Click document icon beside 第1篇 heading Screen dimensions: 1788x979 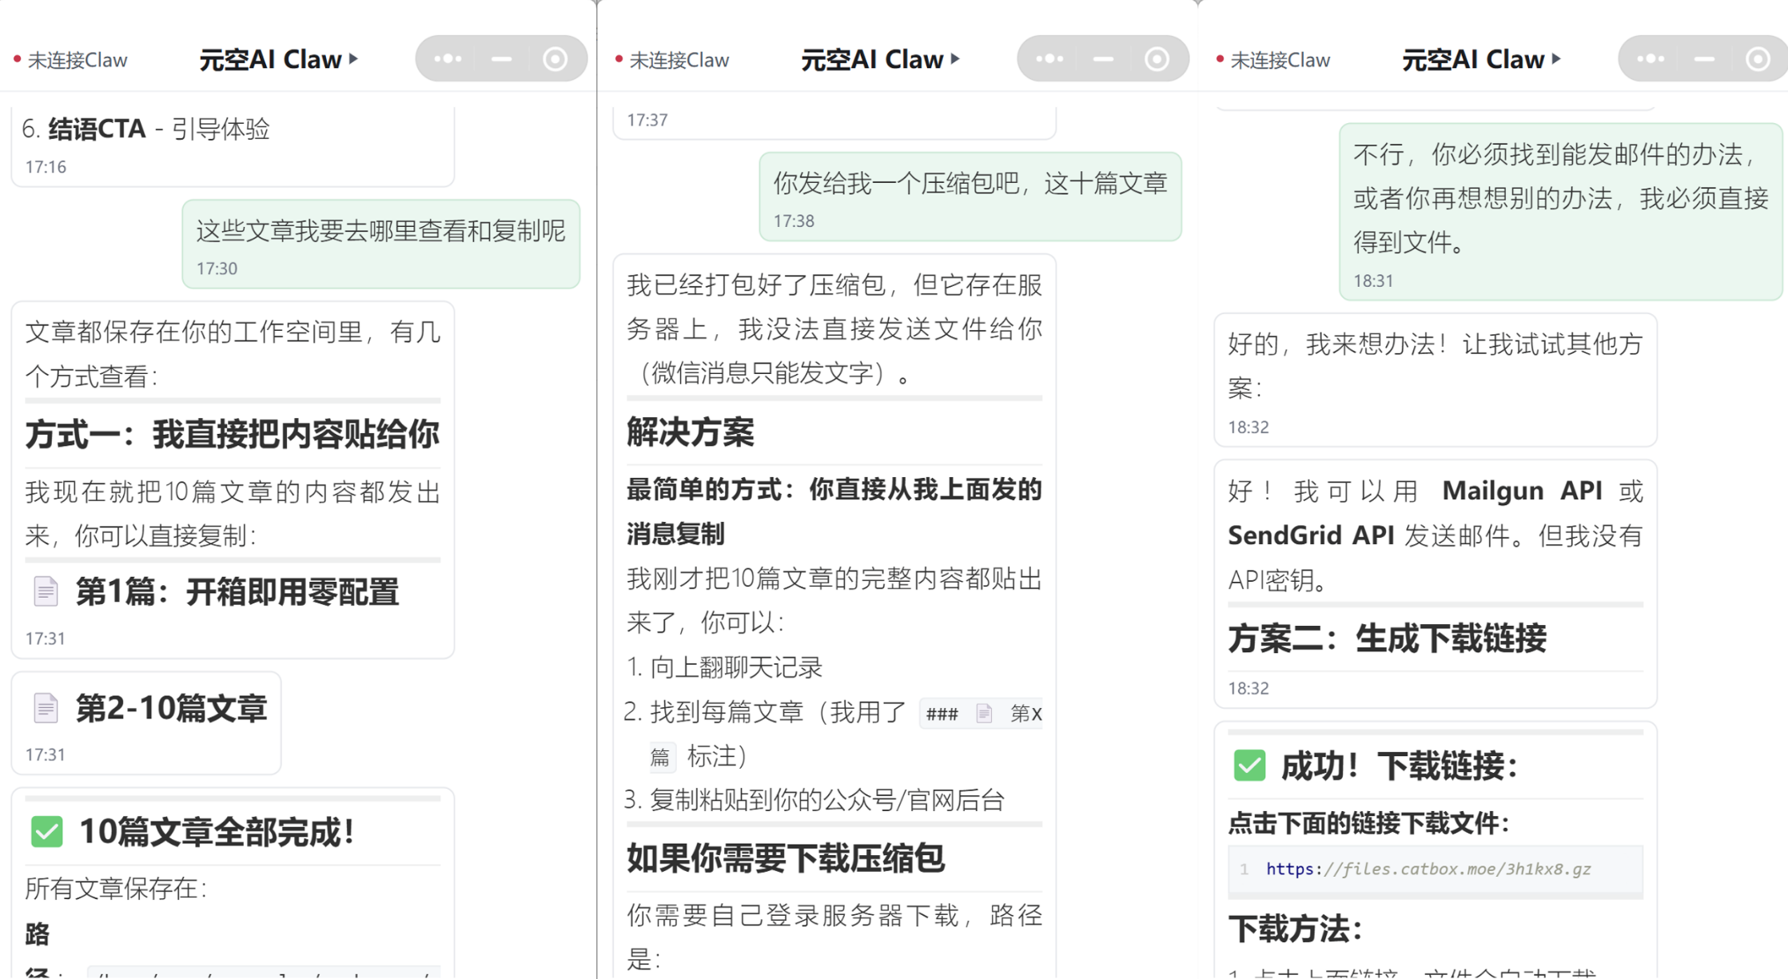(x=46, y=591)
